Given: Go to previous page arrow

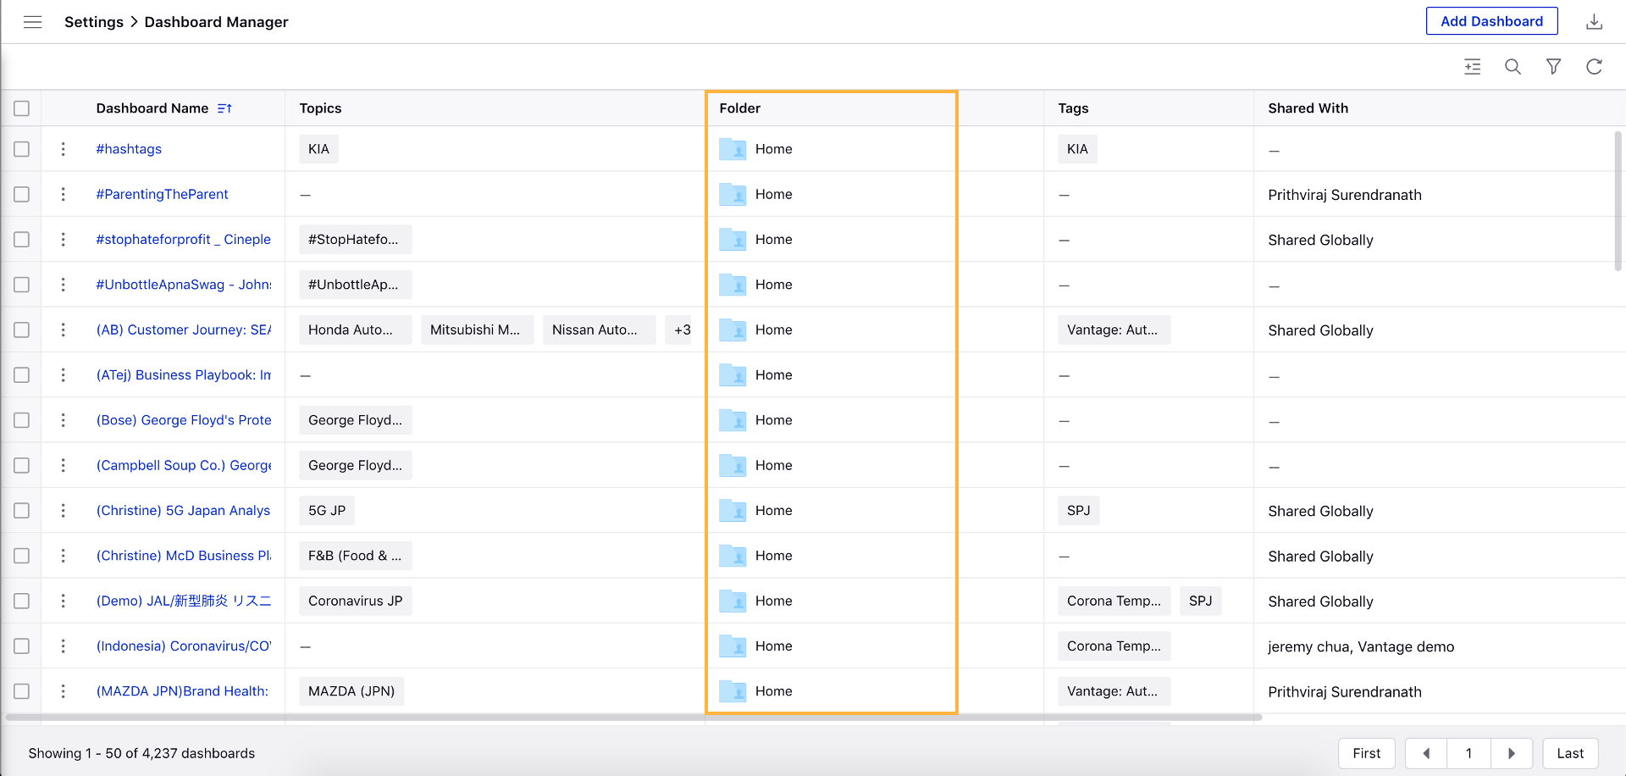Looking at the screenshot, I should tap(1426, 753).
